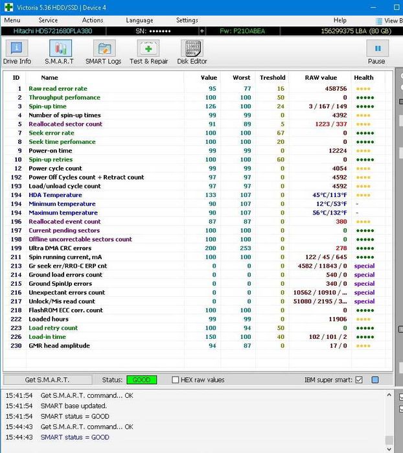Click the Victoria green cross app icon
This screenshot has width=403, height=453.
[x=8, y=7]
